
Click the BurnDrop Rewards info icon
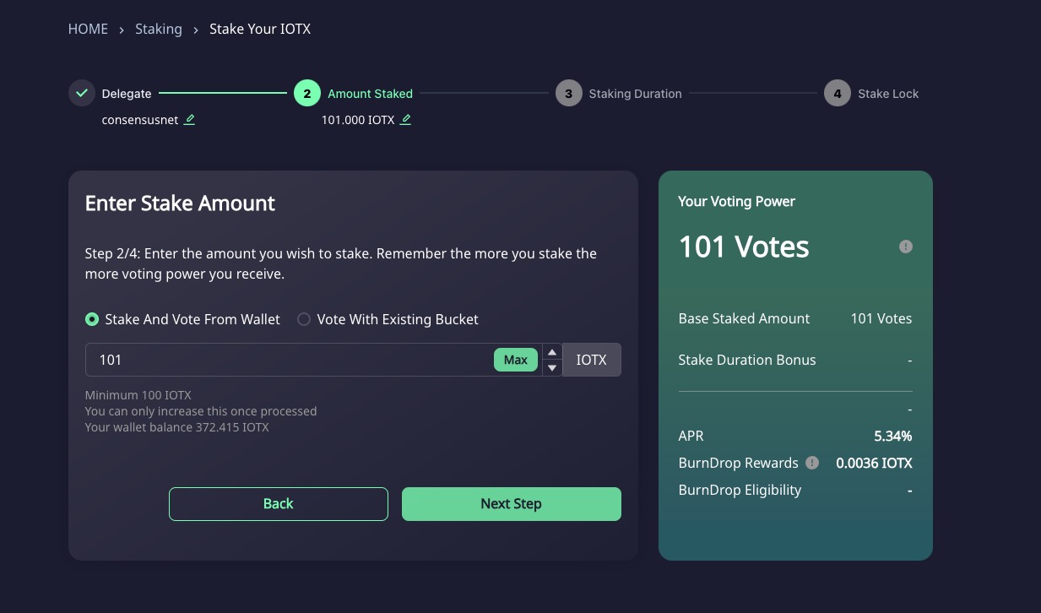[812, 463]
